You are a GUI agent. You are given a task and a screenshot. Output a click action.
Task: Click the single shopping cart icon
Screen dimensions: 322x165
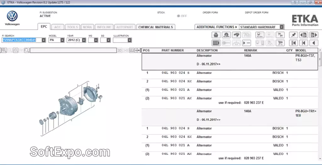280,43
